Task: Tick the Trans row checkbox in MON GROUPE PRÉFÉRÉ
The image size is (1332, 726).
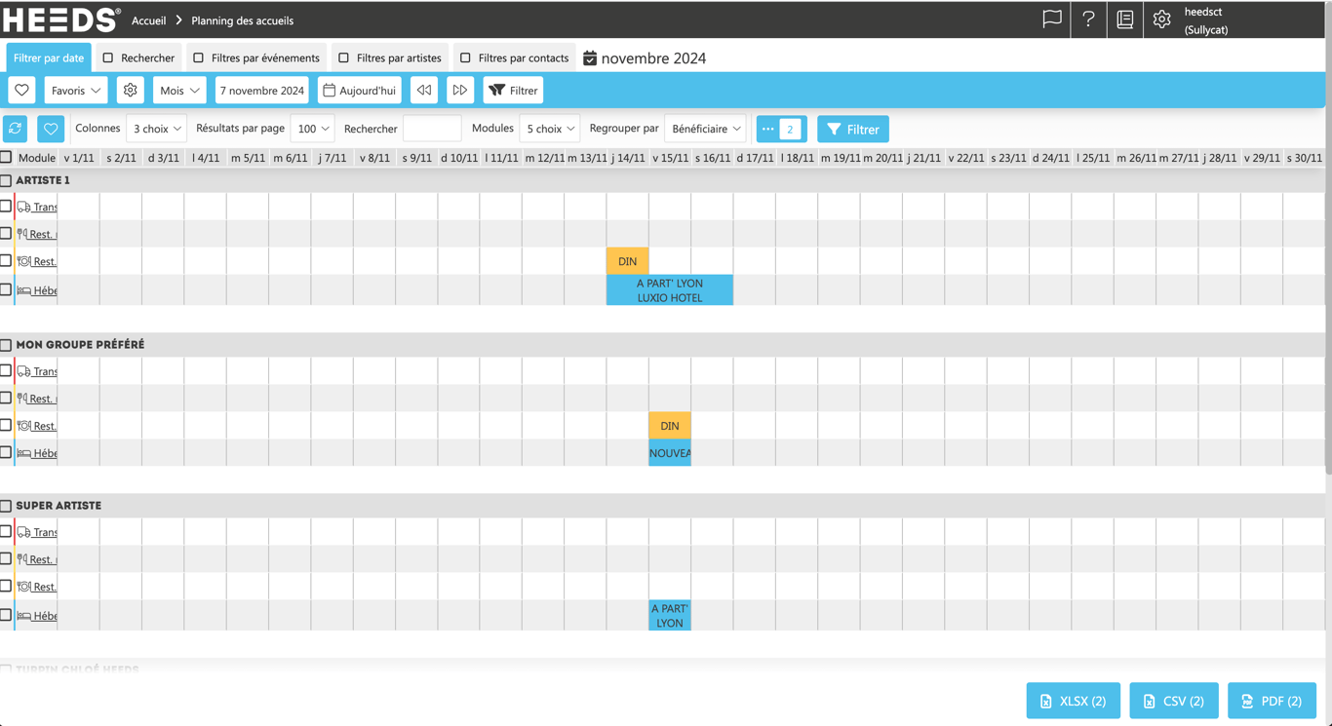Action: [6, 370]
